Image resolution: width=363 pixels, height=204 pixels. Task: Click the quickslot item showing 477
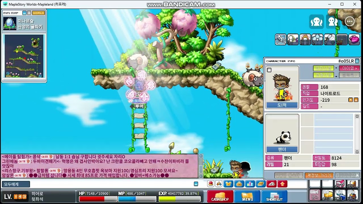point(340,184)
